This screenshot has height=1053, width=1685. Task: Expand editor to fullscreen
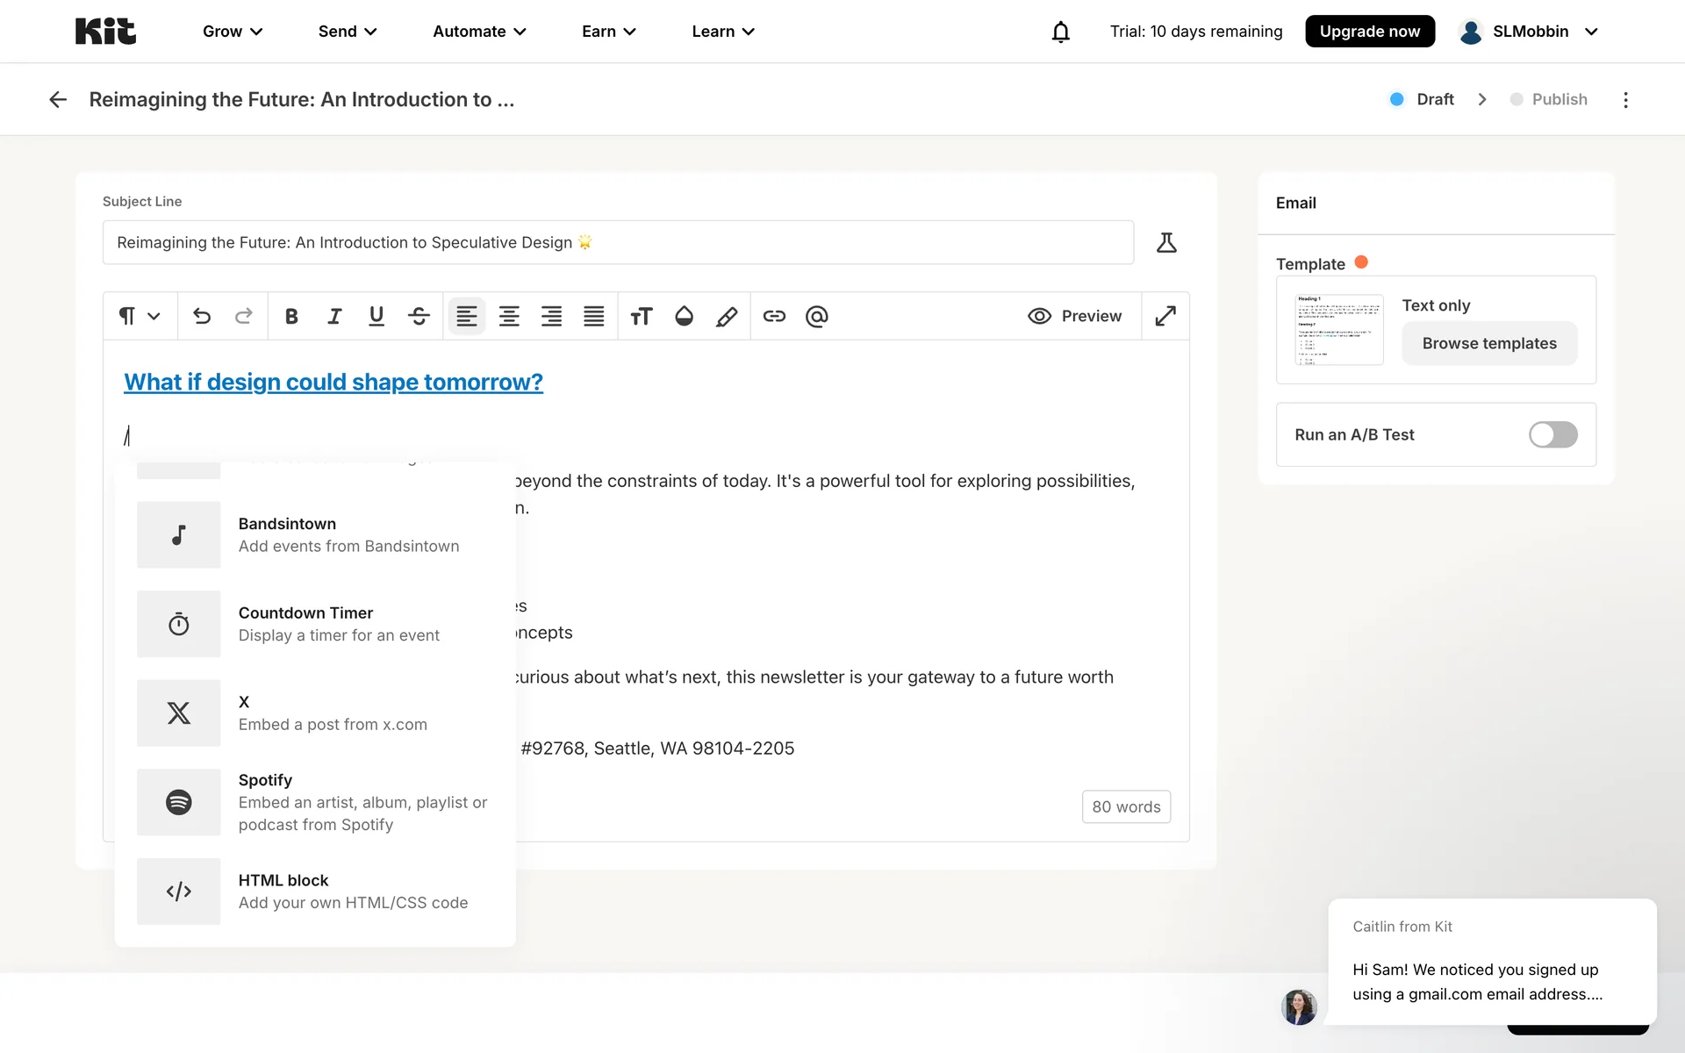click(1165, 316)
